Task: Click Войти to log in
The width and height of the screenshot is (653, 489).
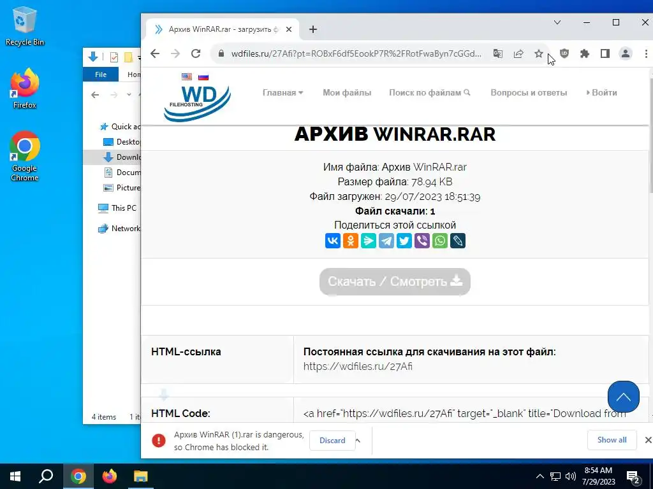Action: pos(602,93)
